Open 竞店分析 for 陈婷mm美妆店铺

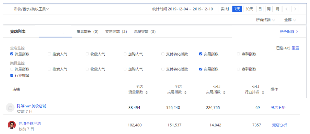coord(278,108)
